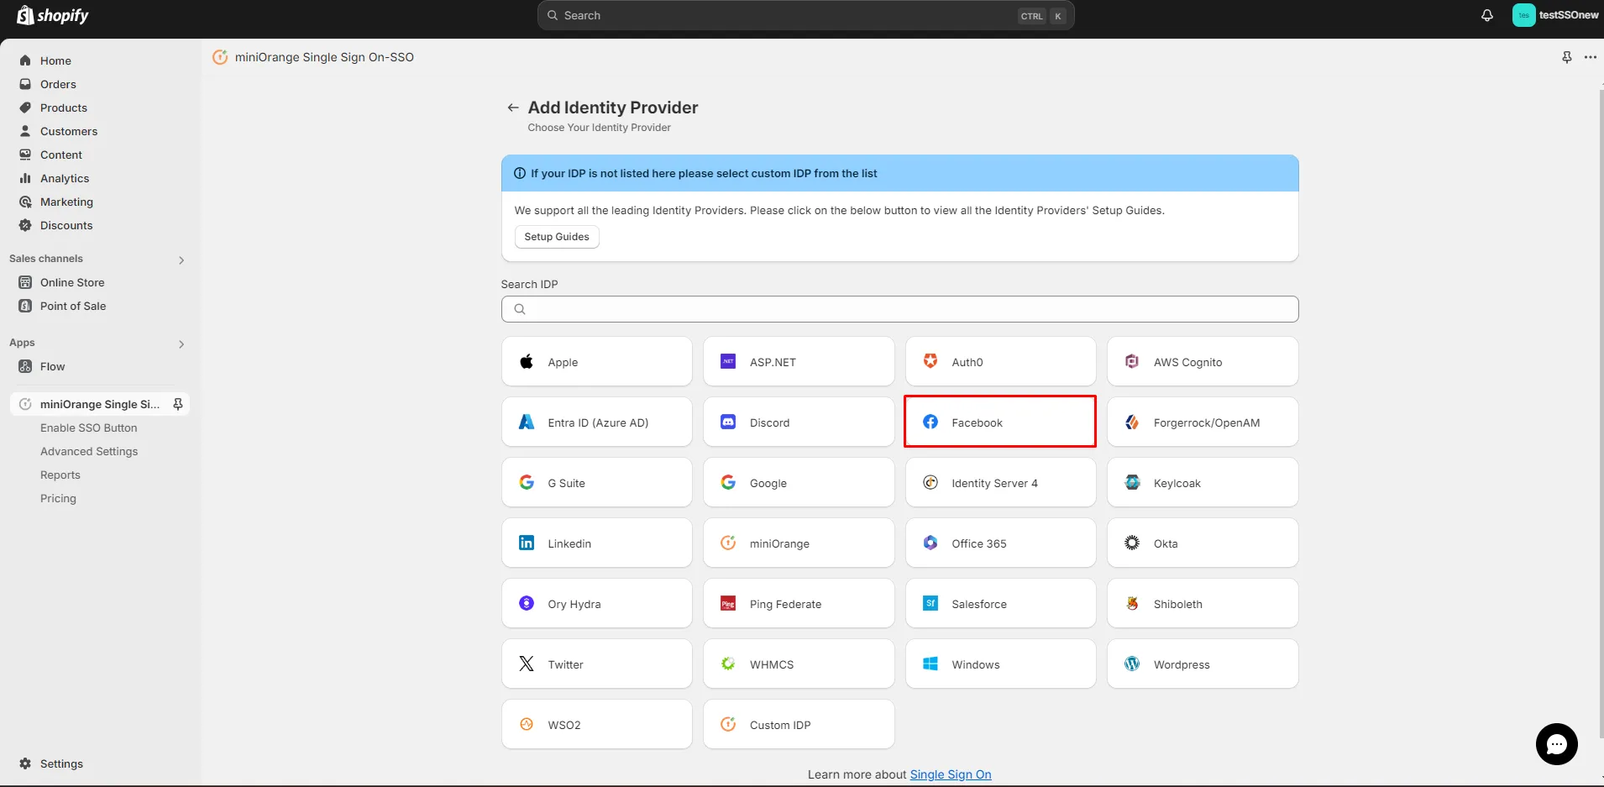This screenshot has width=1604, height=787.
Task: Choose Ping Federate provider
Action: [799, 604]
